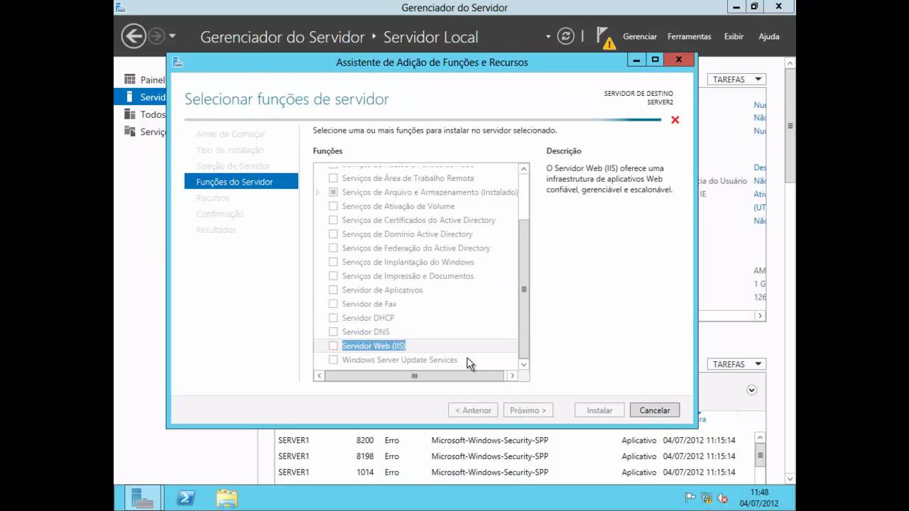Enable Servidor Web (IIS) checkbox
The width and height of the screenshot is (909, 511).
333,346
